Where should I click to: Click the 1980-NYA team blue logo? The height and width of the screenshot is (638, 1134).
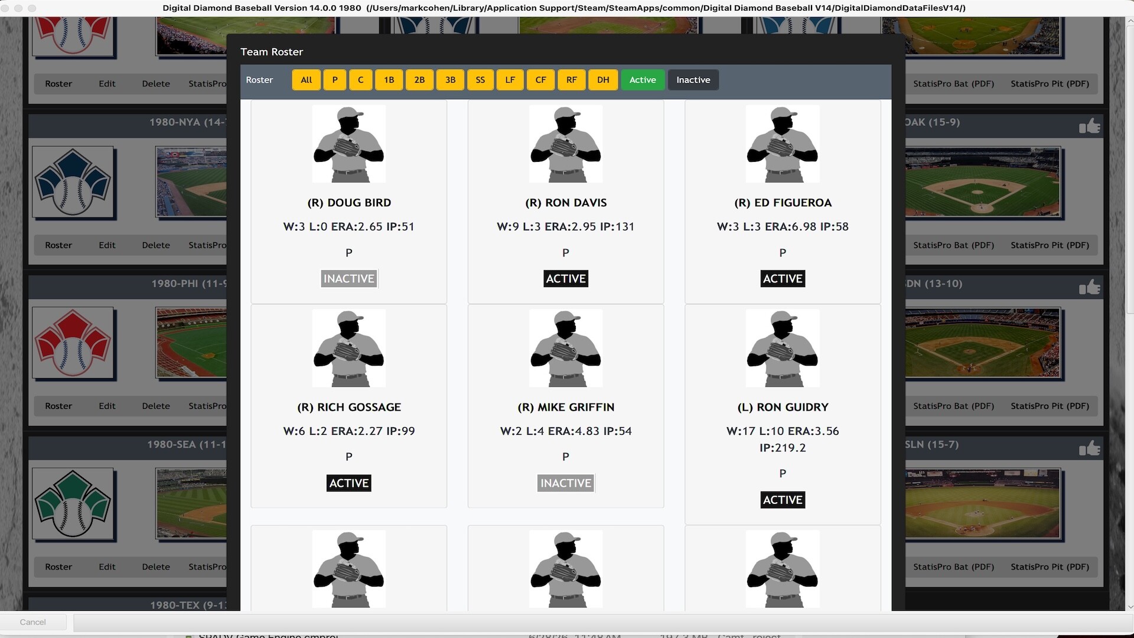tap(73, 183)
